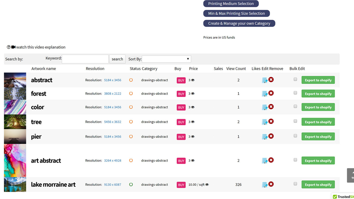Click the tree artwork name
This screenshot has height=199, width=354.
click(36, 122)
